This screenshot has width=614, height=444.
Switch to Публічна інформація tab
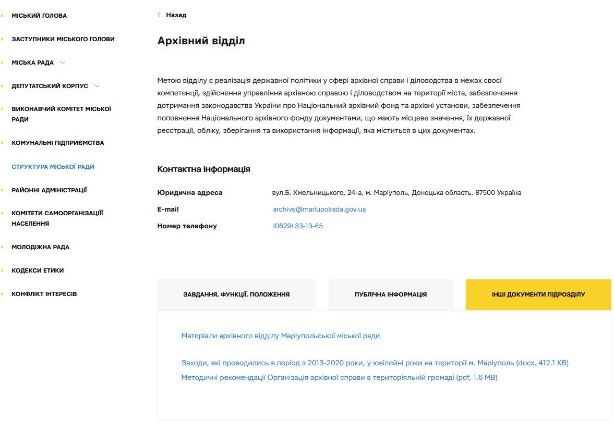coord(391,294)
